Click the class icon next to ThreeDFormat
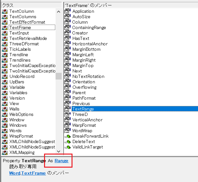Screen dimensions: 198x182 click(5, 44)
